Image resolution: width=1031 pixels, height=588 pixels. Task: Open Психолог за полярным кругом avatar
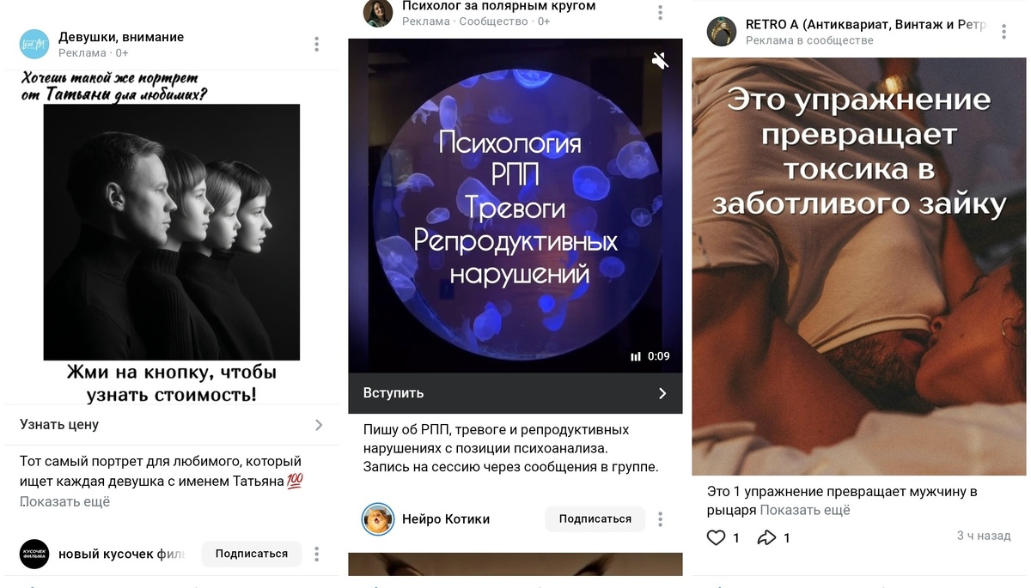click(378, 13)
